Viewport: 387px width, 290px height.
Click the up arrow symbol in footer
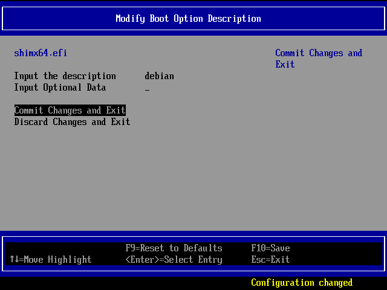11,260
